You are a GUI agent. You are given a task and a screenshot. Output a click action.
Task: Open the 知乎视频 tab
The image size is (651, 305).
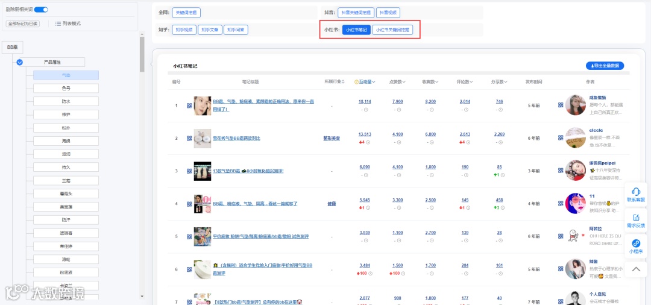click(x=183, y=30)
